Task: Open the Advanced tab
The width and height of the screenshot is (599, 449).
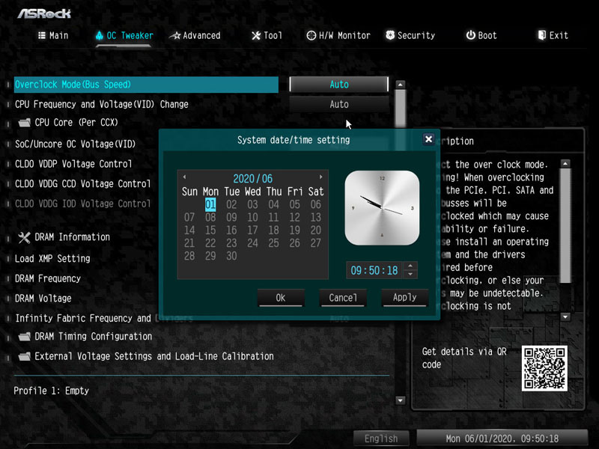Action: pyautogui.click(x=195, y=35)
